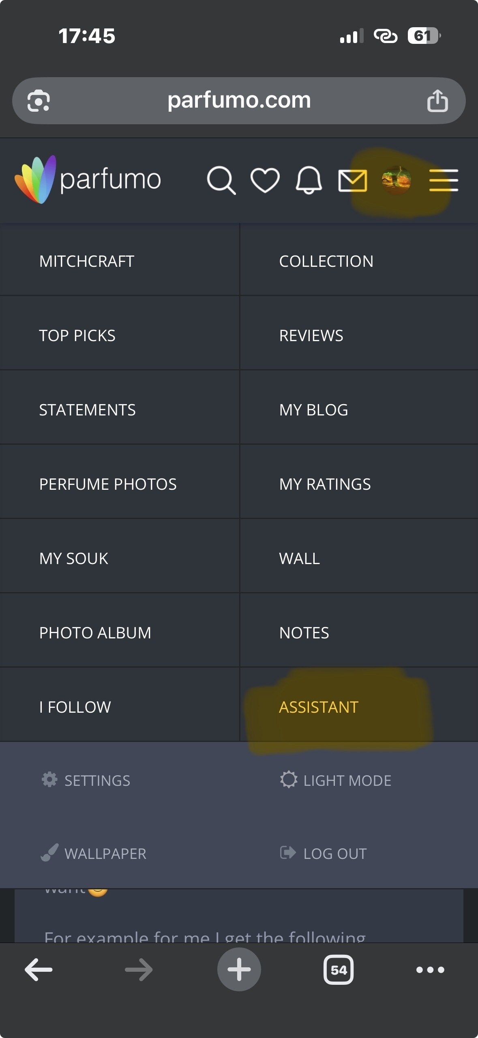This screenshot has width=478, height=1038.
Task: Choose the Wallpaper option
Action: pyautogui.click(x=94, y=854)
